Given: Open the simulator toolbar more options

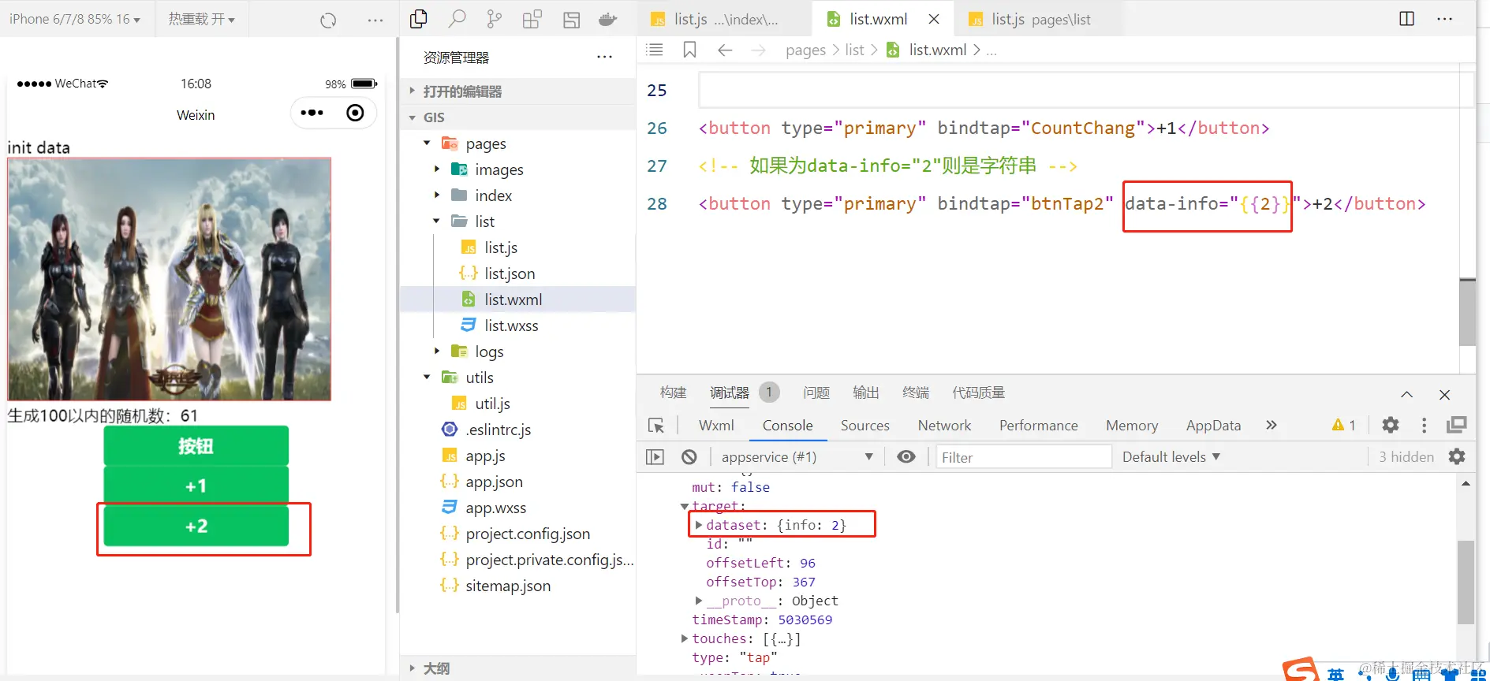Looking at the screenshot, I should click(375, 20).
